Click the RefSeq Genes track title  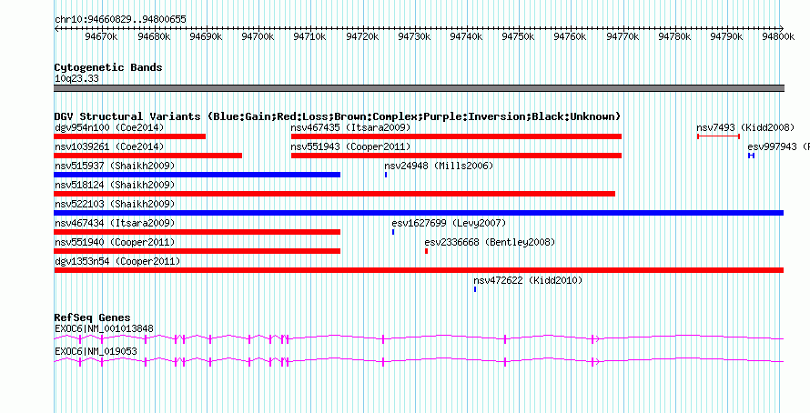pos(93,317)
